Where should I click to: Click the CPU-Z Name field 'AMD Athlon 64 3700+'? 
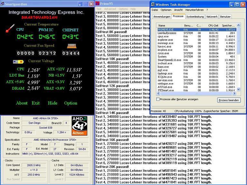click(x=46, y=118)
